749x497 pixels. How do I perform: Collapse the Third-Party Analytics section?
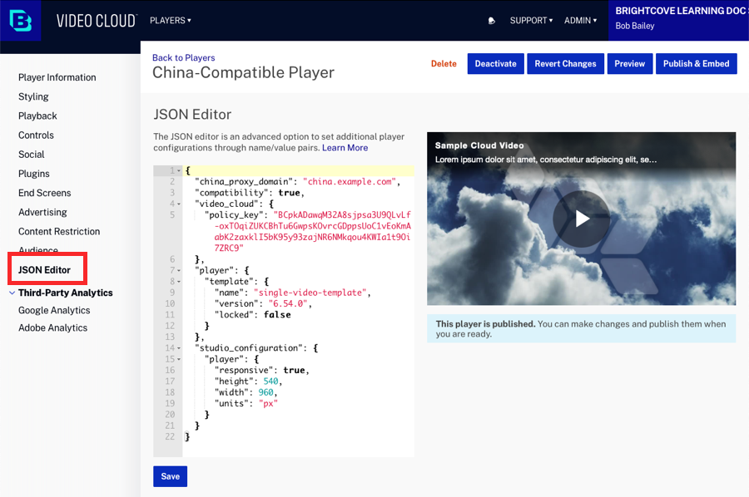click(12, 293)
